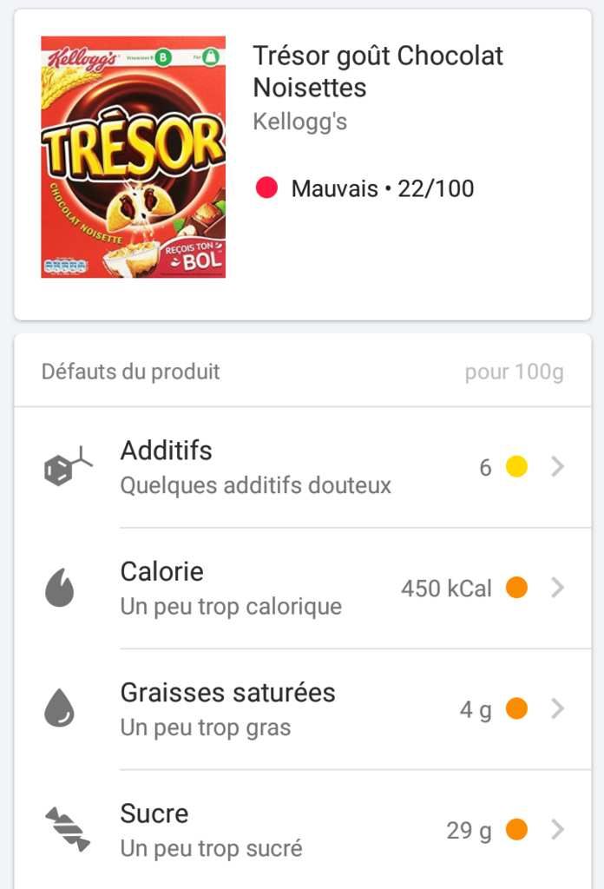Tap the Trésor goût Chocolat Noisettes title

point(377,71)
